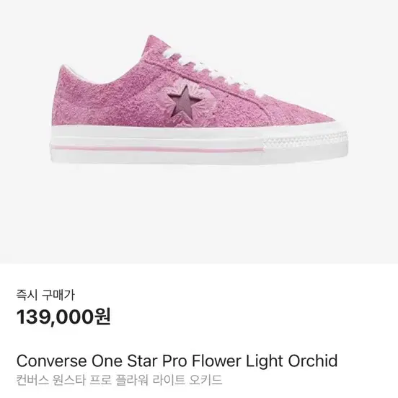Select the 139,000원 price
The height and width of the screenshot is (398, 398).
[x=63, y=317]
